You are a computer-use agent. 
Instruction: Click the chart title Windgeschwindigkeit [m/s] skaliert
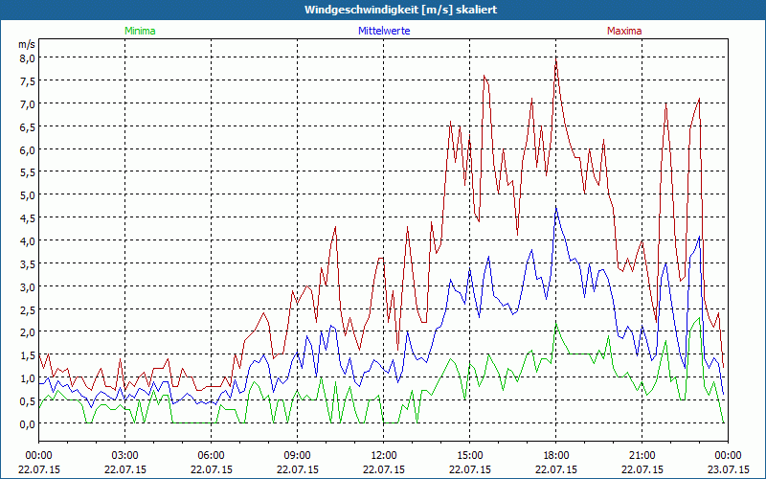[400, 10]
